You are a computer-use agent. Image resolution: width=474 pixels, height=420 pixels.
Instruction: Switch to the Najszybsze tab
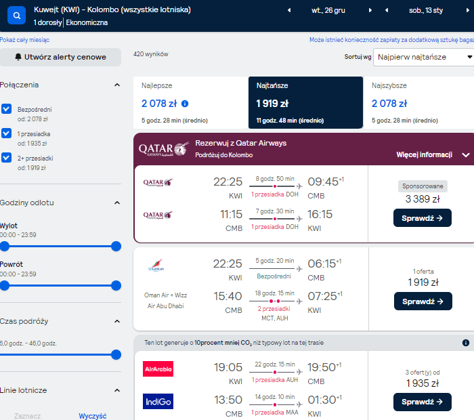pyautogui.click(x=418, y=102)
